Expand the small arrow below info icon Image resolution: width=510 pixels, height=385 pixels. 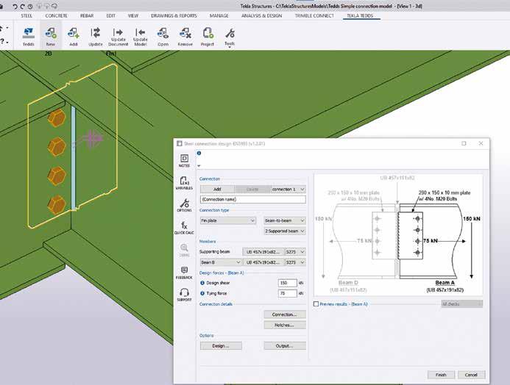[x=199, y=166]
